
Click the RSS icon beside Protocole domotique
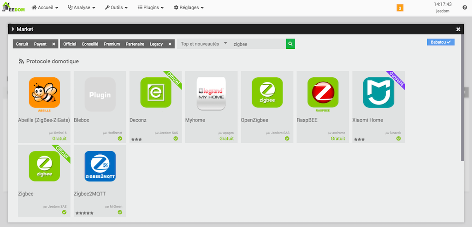(21, 61)
